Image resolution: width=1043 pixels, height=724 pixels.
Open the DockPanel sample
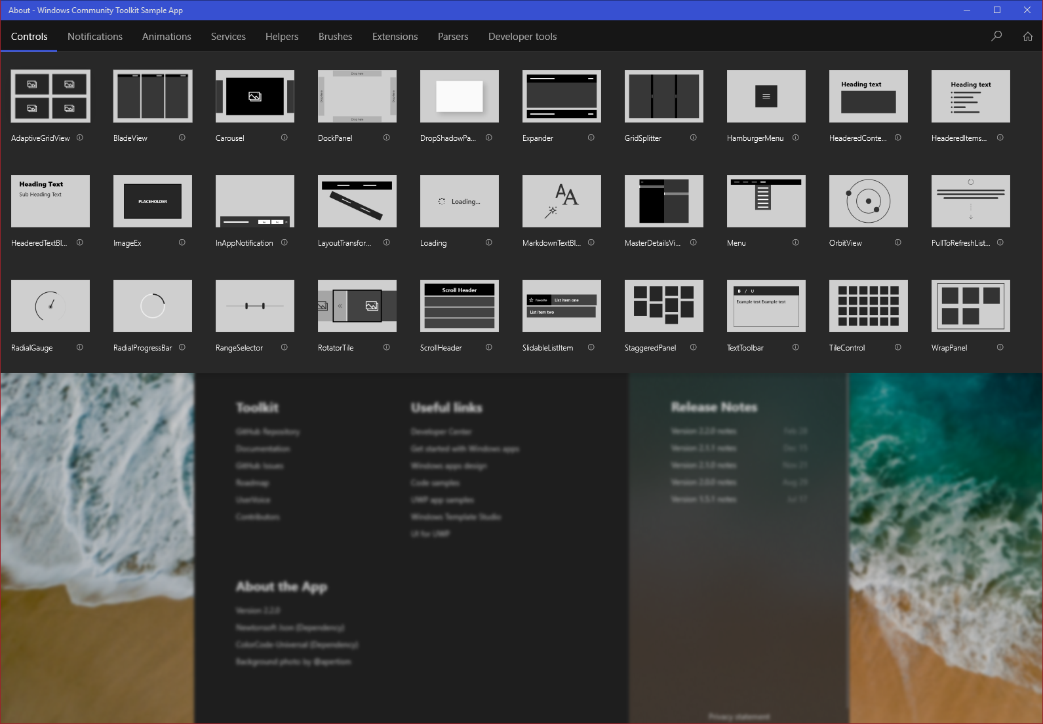tap(357, 96)
